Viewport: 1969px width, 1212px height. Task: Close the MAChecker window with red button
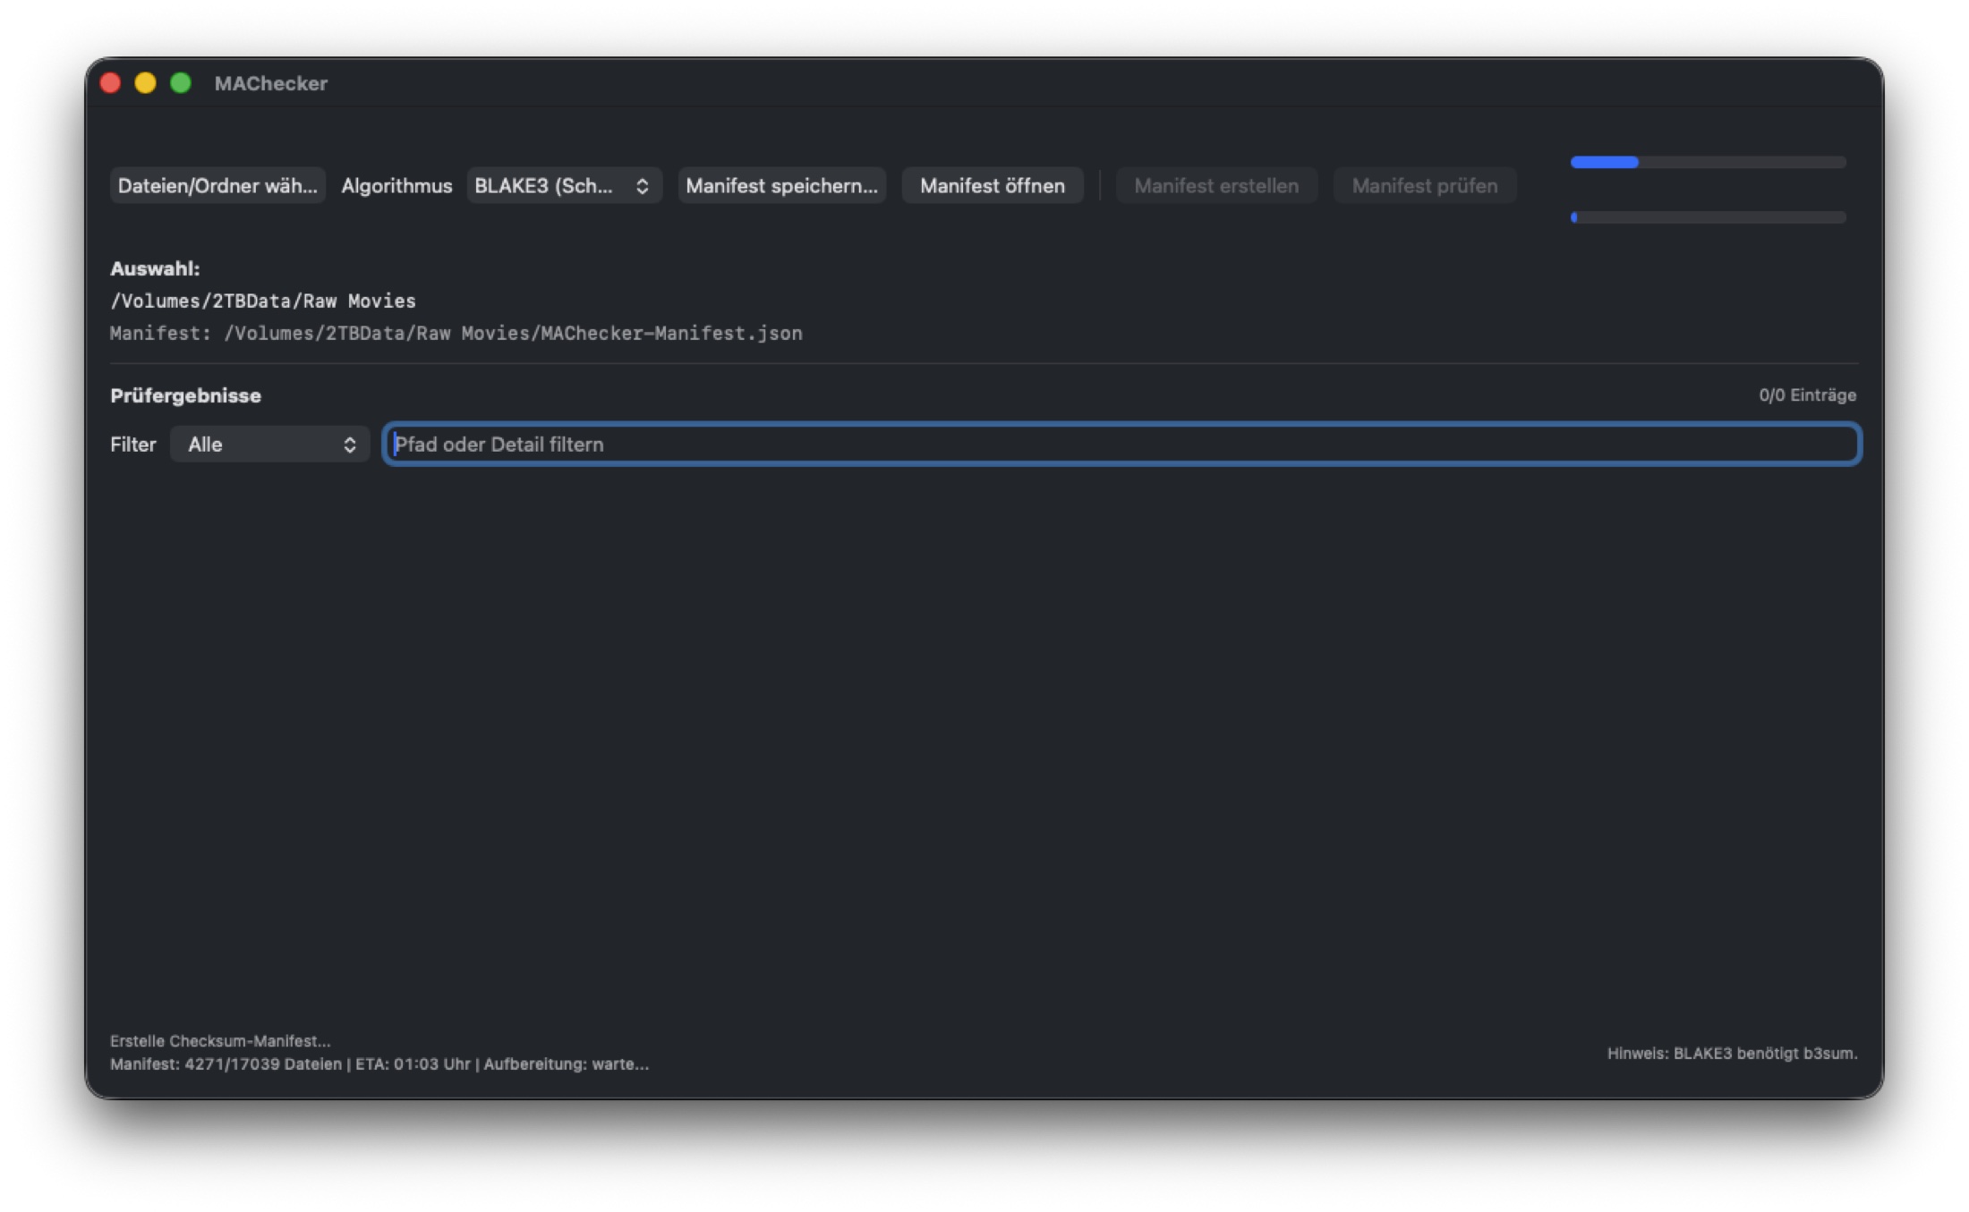click(110, 83)
